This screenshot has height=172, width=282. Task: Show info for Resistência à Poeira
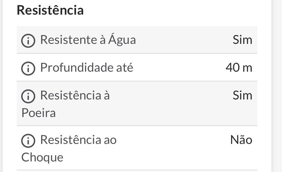click(x=28, y=96)
